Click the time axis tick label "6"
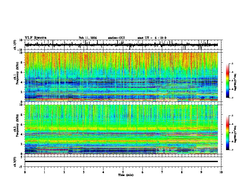 tap(143, 172)
